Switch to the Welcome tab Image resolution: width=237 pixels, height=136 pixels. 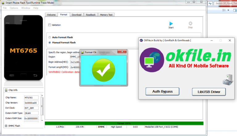point(51,15)
